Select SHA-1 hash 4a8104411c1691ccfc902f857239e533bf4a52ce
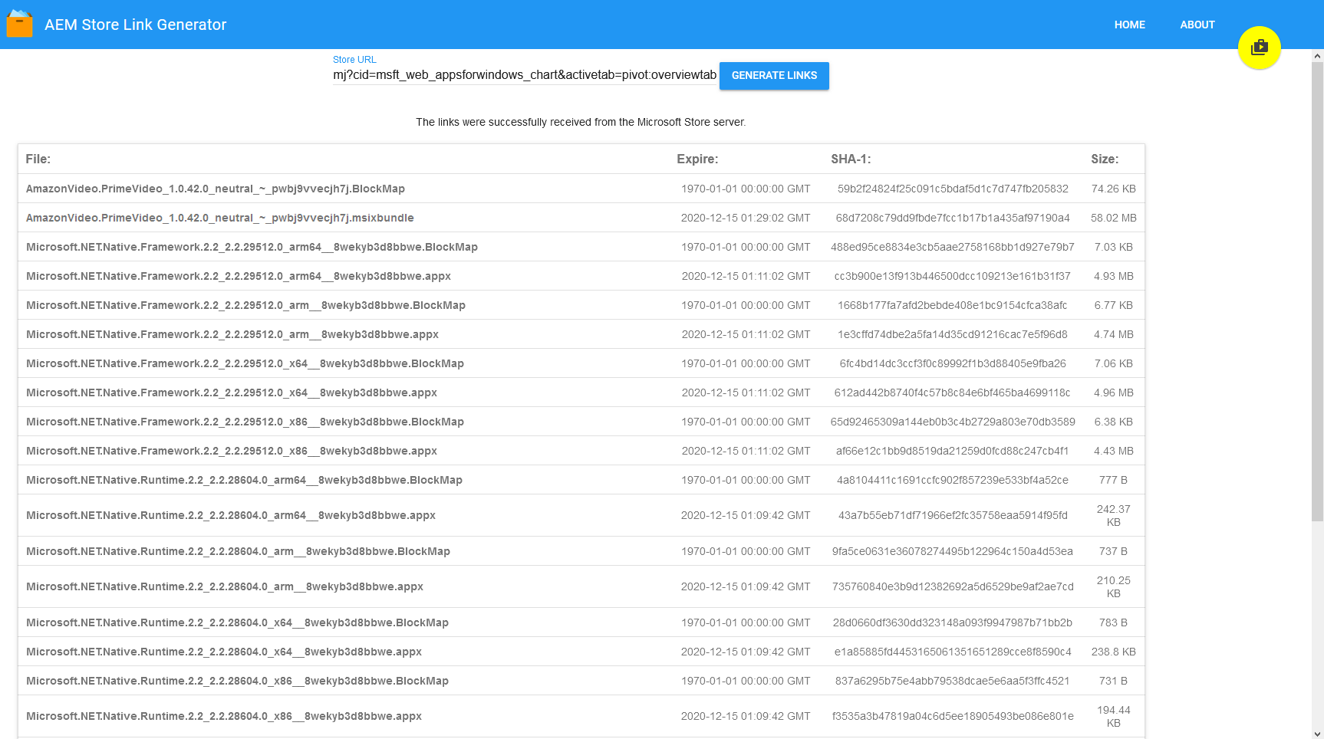 pyautogui.click(x=953, y=480)
